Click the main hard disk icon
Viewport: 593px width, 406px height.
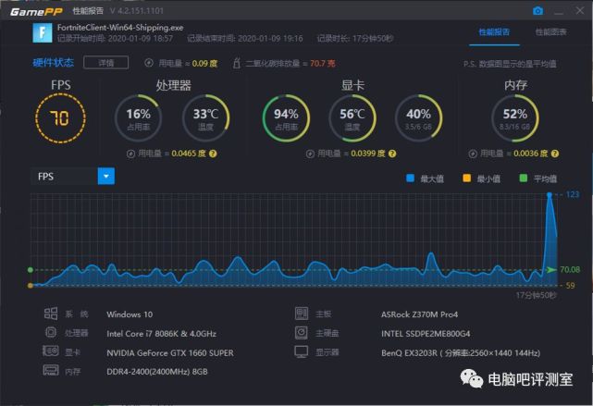302,333
